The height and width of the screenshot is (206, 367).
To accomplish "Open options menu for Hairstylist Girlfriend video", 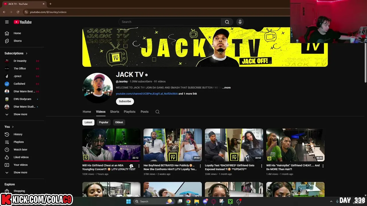I will [323, 166].
